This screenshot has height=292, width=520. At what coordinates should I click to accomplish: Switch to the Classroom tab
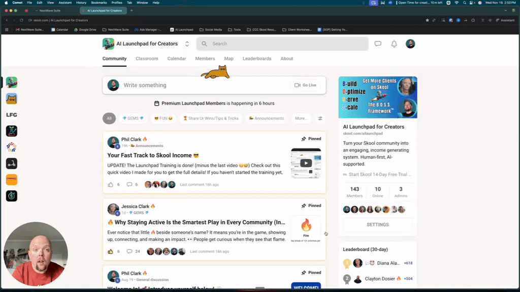(147, 59)
